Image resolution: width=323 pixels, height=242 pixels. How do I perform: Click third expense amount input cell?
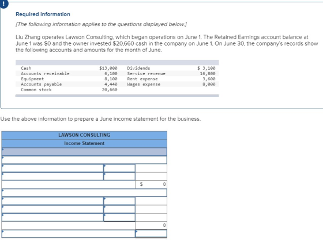point(119,217)
